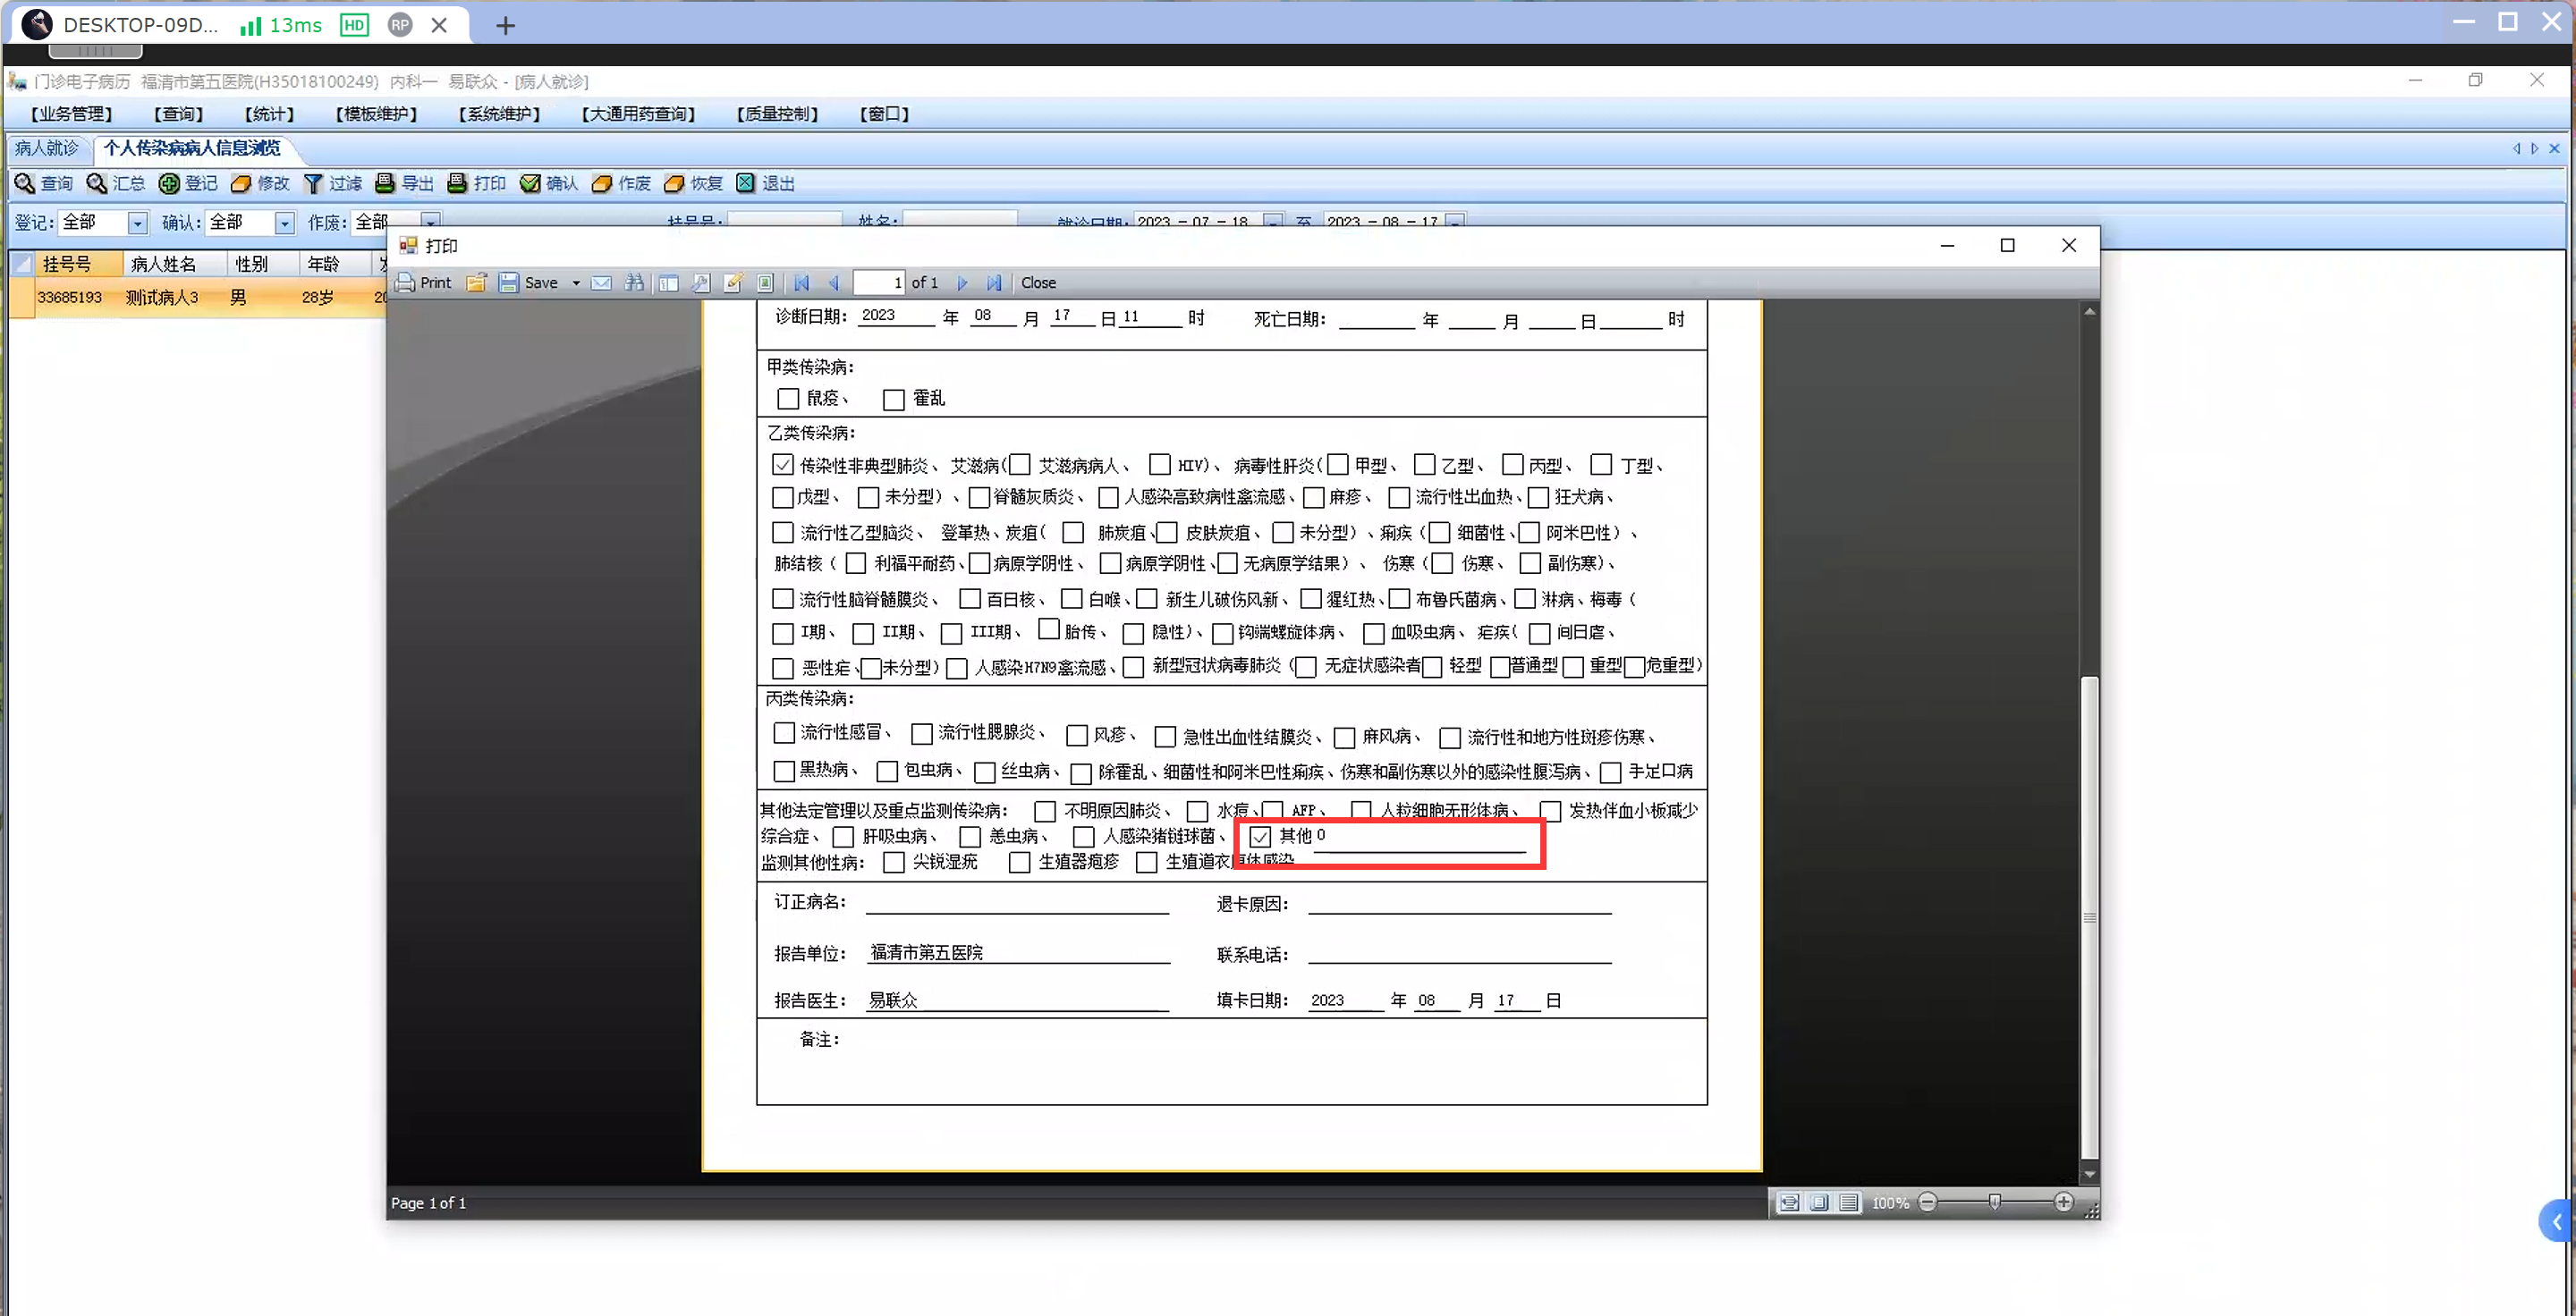Click the email envelope icon in preview toolbar
The height and width of the screenshot is (1316, 2576).
(601, 283)
